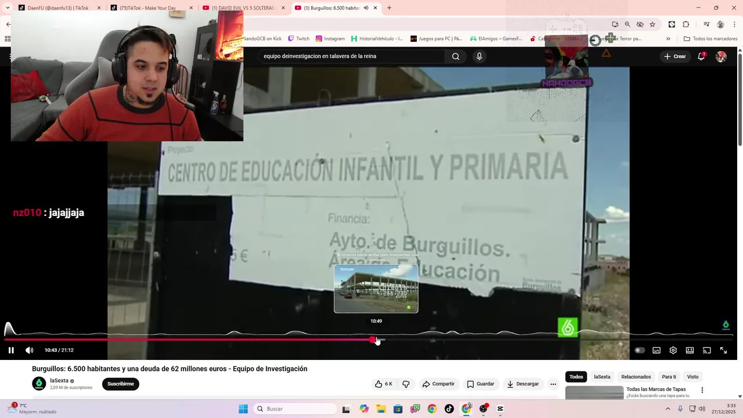Image resolution: width=743 pixels, height=418 pixels.
Task: Open the browser extensions puzzle icon
Action: (686, 24)
